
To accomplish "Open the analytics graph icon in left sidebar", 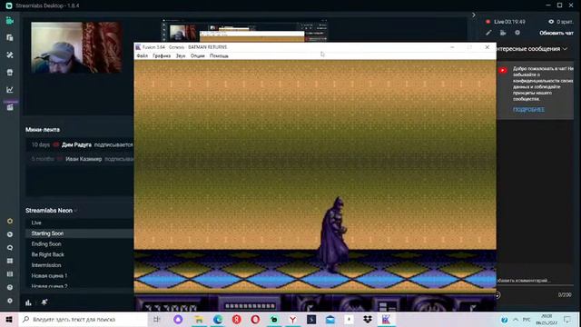I will coord(10,90).
